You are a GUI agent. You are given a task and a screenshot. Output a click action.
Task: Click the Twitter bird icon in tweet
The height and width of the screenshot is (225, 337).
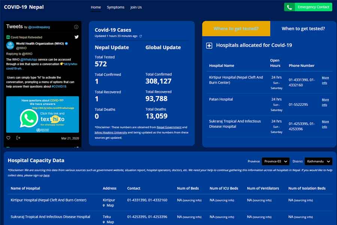pyautogui.click(x=76, y=37)
